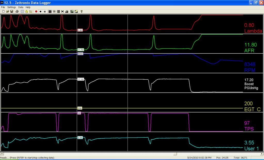
Task: Click the 1.6 numeric display toolbar icon
Action: pos(54,11)
